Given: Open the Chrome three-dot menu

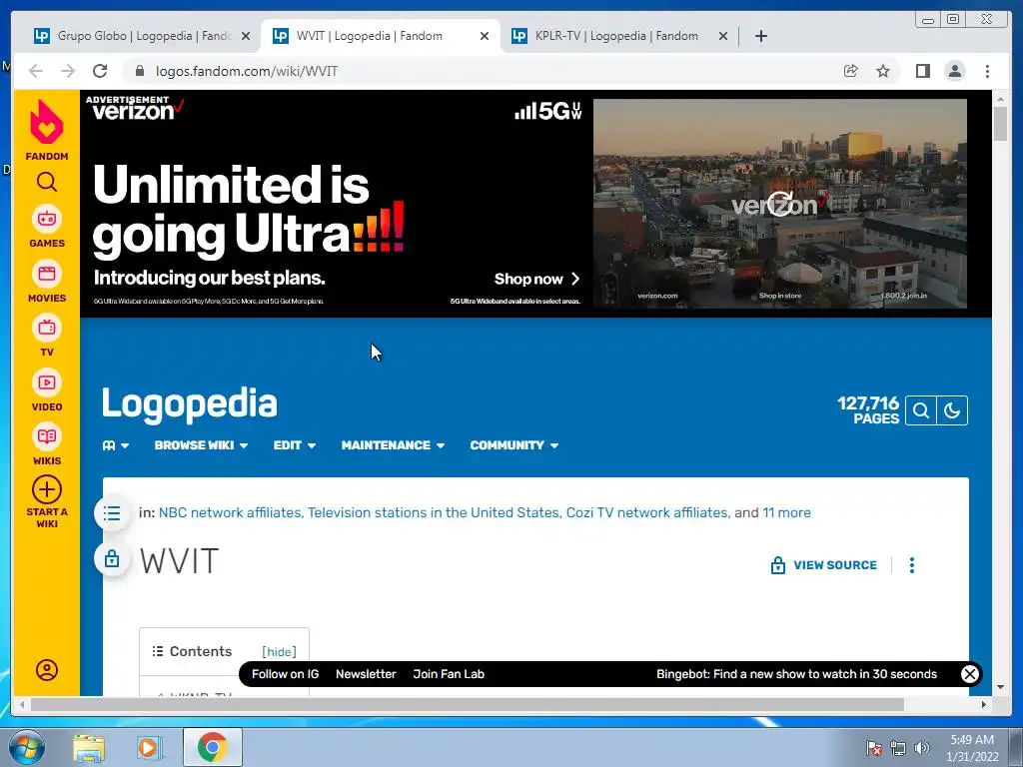Looking at the screenshot, I should pyautogui.click(x=987, y=71).
